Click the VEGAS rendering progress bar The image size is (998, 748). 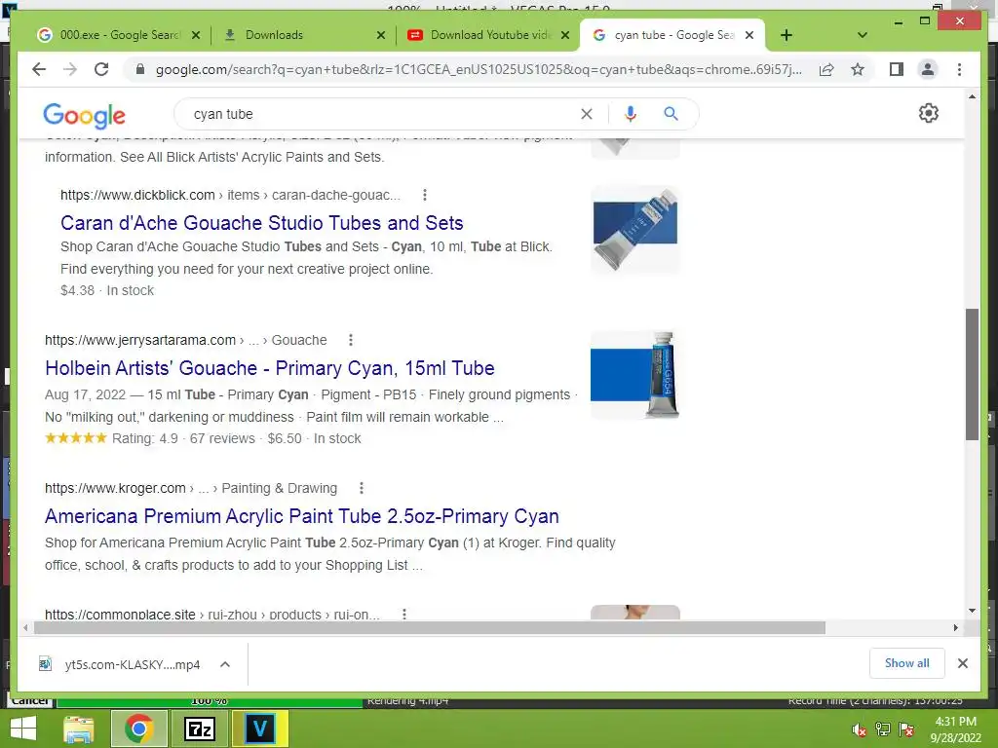210,701
